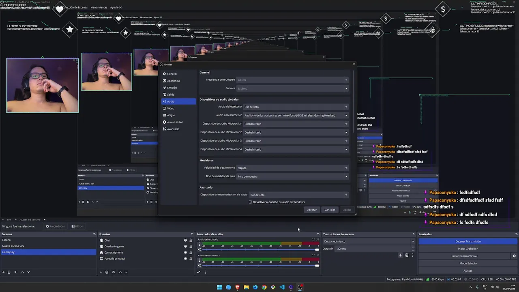Open Dispositivo de audio Mic/auxiliar dropdown
This screenshot has width=519, height=292.
[296, 124]
